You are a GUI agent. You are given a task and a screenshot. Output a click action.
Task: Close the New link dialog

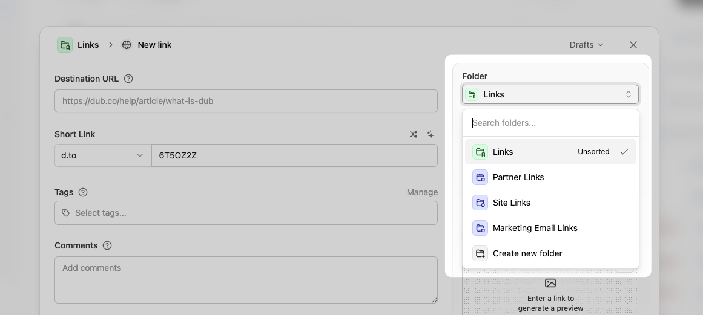[x=633, y=45]
